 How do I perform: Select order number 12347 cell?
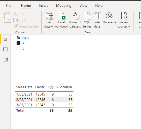[40, 105]
